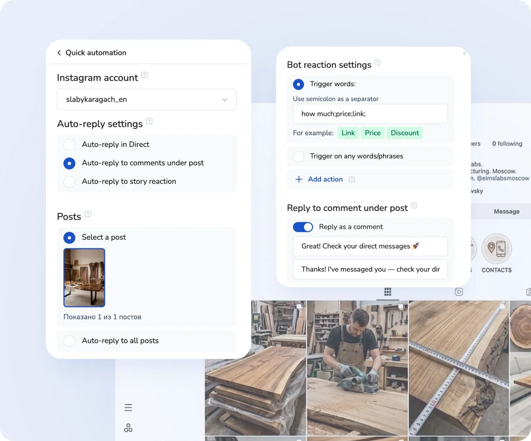The height and width of the screenshot is (441, 531).
Task: Click the circles cluster icon above bottom
Action: tap(128, 428)
